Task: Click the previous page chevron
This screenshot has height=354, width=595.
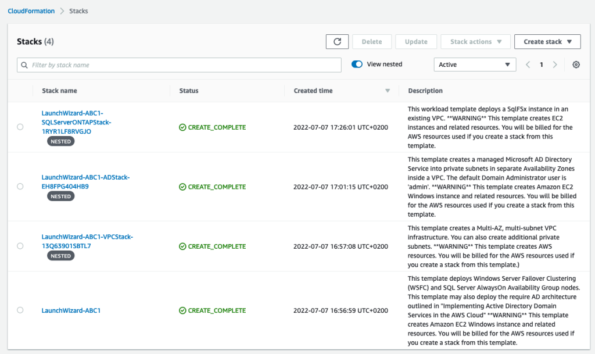Action: click(527, 65)
